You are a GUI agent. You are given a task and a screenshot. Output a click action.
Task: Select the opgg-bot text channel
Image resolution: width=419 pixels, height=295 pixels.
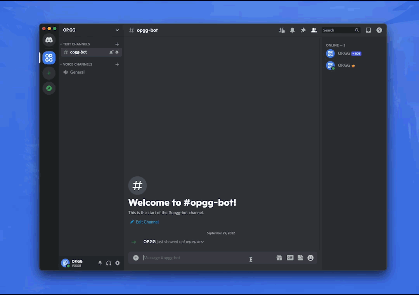pyautogui.click(x=92, y=52)
